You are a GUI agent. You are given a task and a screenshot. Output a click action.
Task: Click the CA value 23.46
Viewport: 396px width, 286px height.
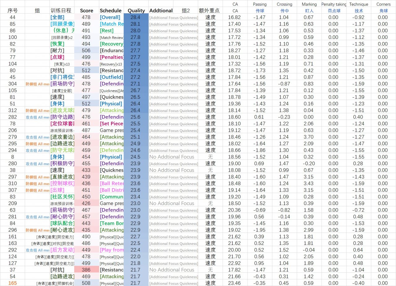pyautogui.click(x=235, y=283)
